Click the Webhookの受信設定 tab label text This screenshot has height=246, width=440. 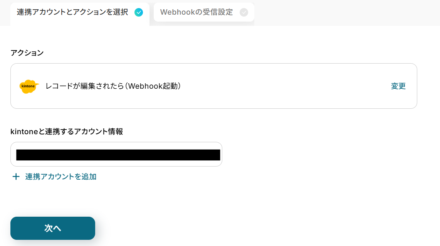click(196, 12)
